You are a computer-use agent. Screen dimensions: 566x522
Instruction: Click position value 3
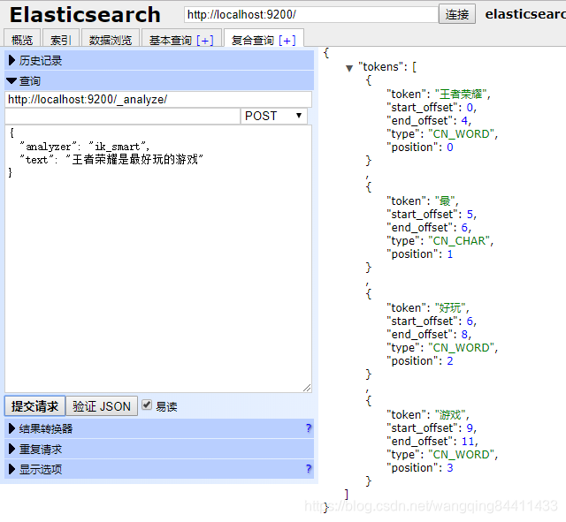(450, 468)
